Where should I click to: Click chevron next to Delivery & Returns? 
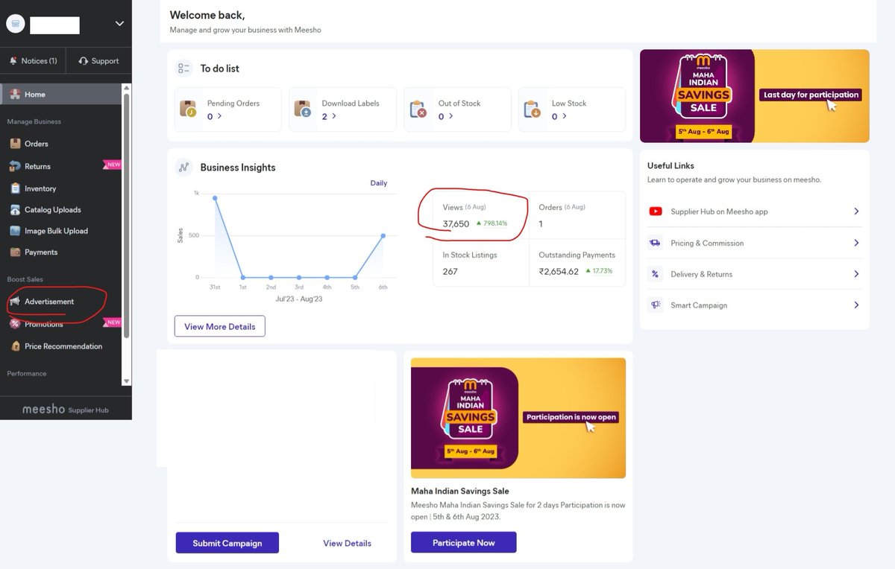tap(856, 274)
